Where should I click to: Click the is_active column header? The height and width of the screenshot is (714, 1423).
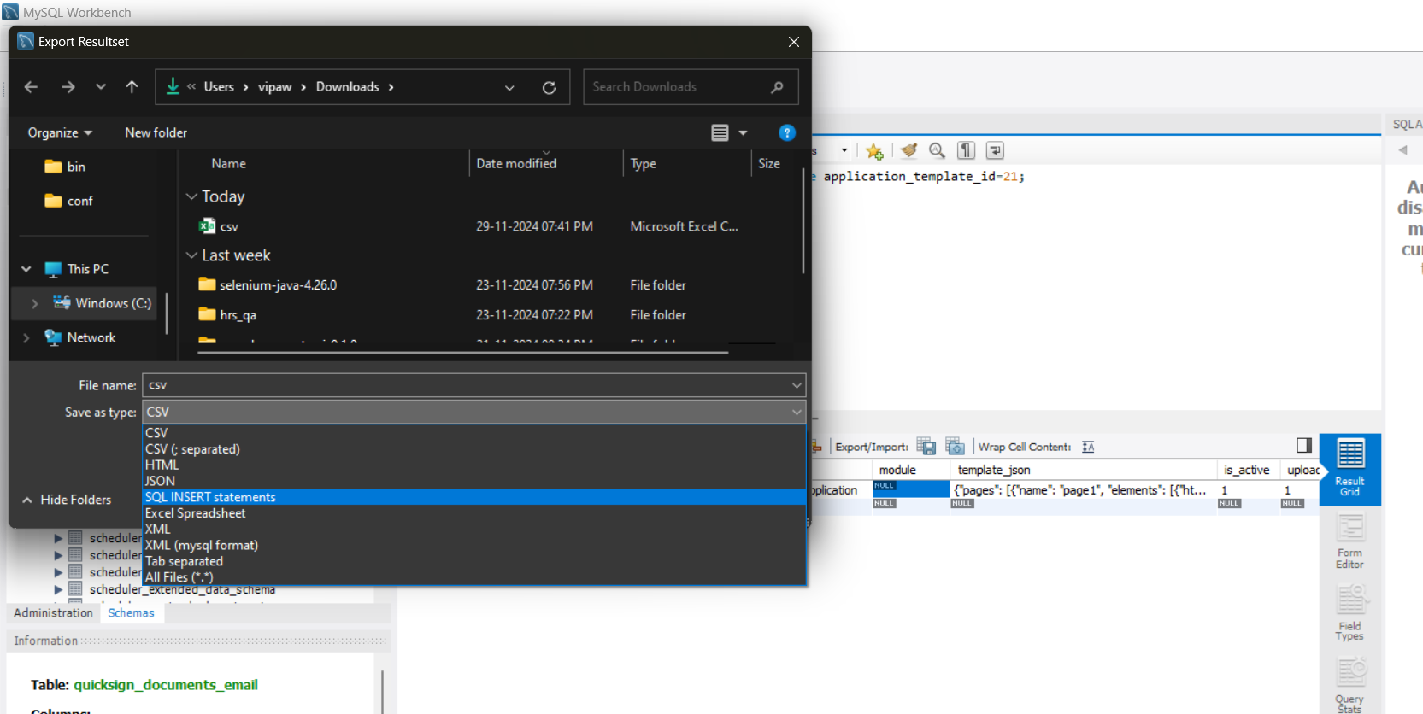[x=1246, y=470]
